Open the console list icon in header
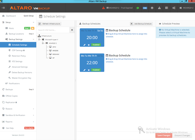This screenshot has height=140, width=195. coord(167,8)
